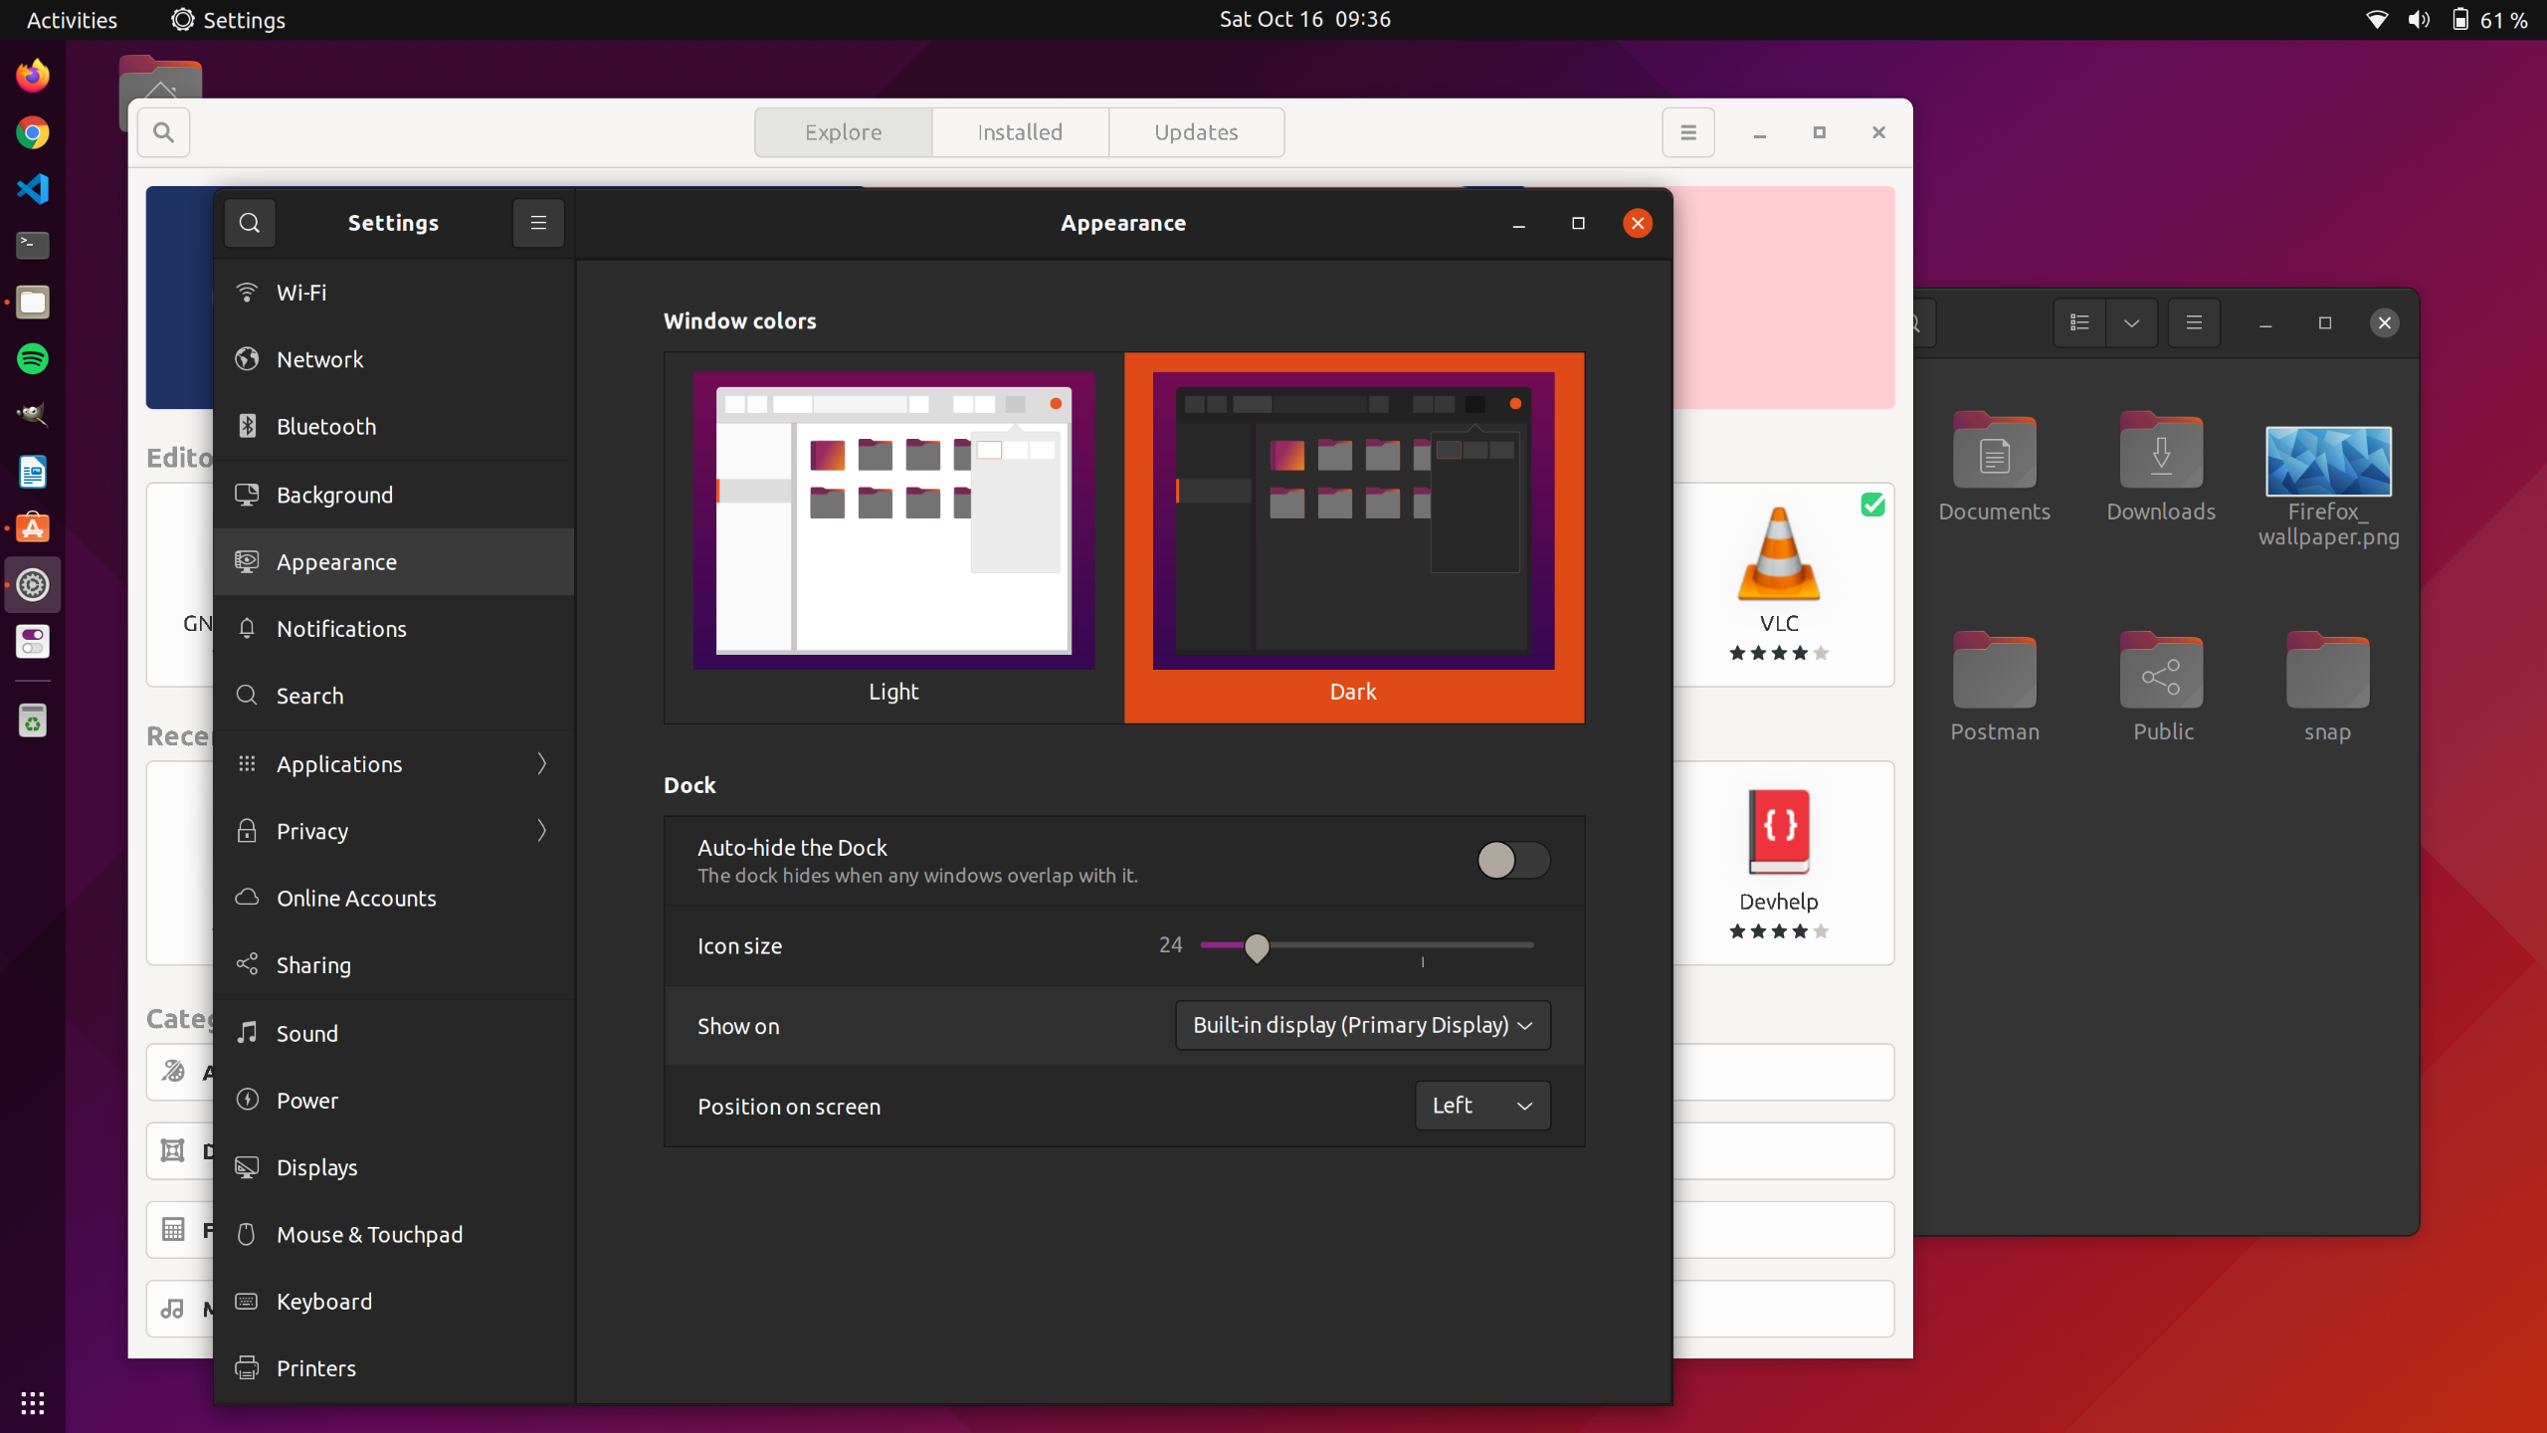Open Position on screen dropdown
The image size is (2547, 1433).
(1482, 1106)
